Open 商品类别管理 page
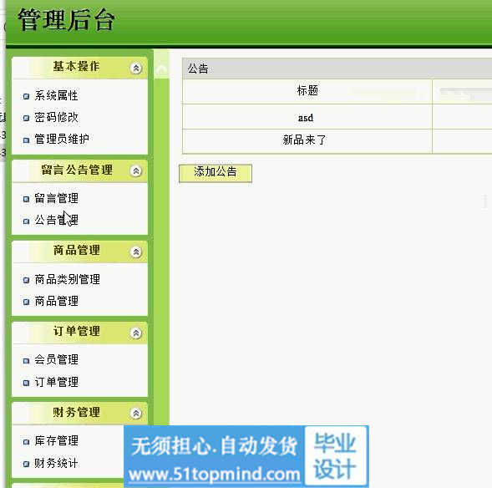 [x=67, y=279]
